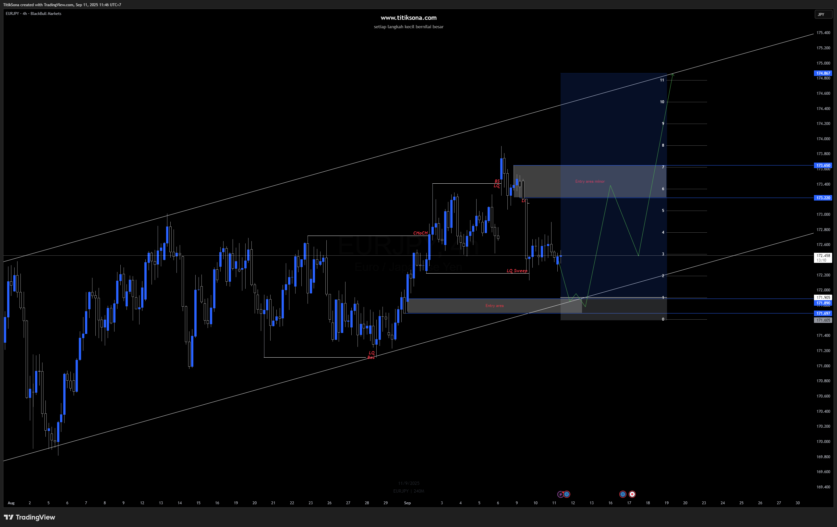Click the www.titiksona.com text
837x527 pixels.
coord(408,18)
